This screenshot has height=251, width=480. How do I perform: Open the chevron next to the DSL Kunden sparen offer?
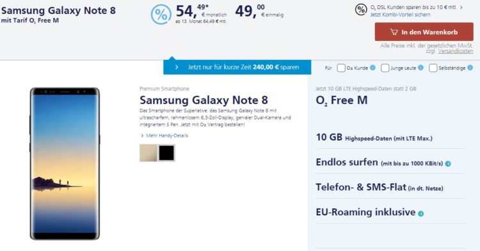point(461,7)
